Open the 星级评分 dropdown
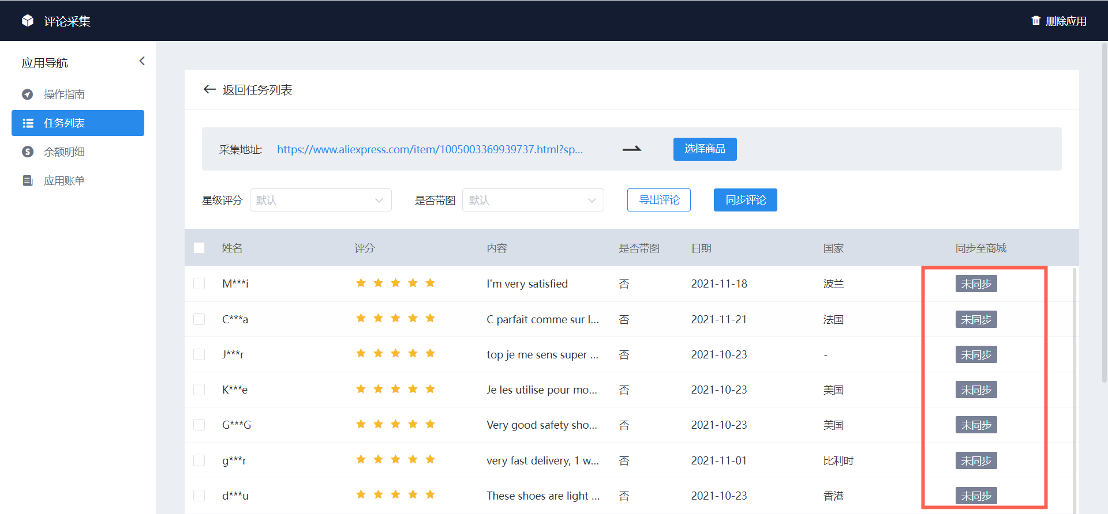This screenshot has height=514, width=1108. coord(321,200)
